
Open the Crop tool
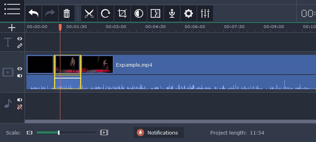tap(122, 13)
